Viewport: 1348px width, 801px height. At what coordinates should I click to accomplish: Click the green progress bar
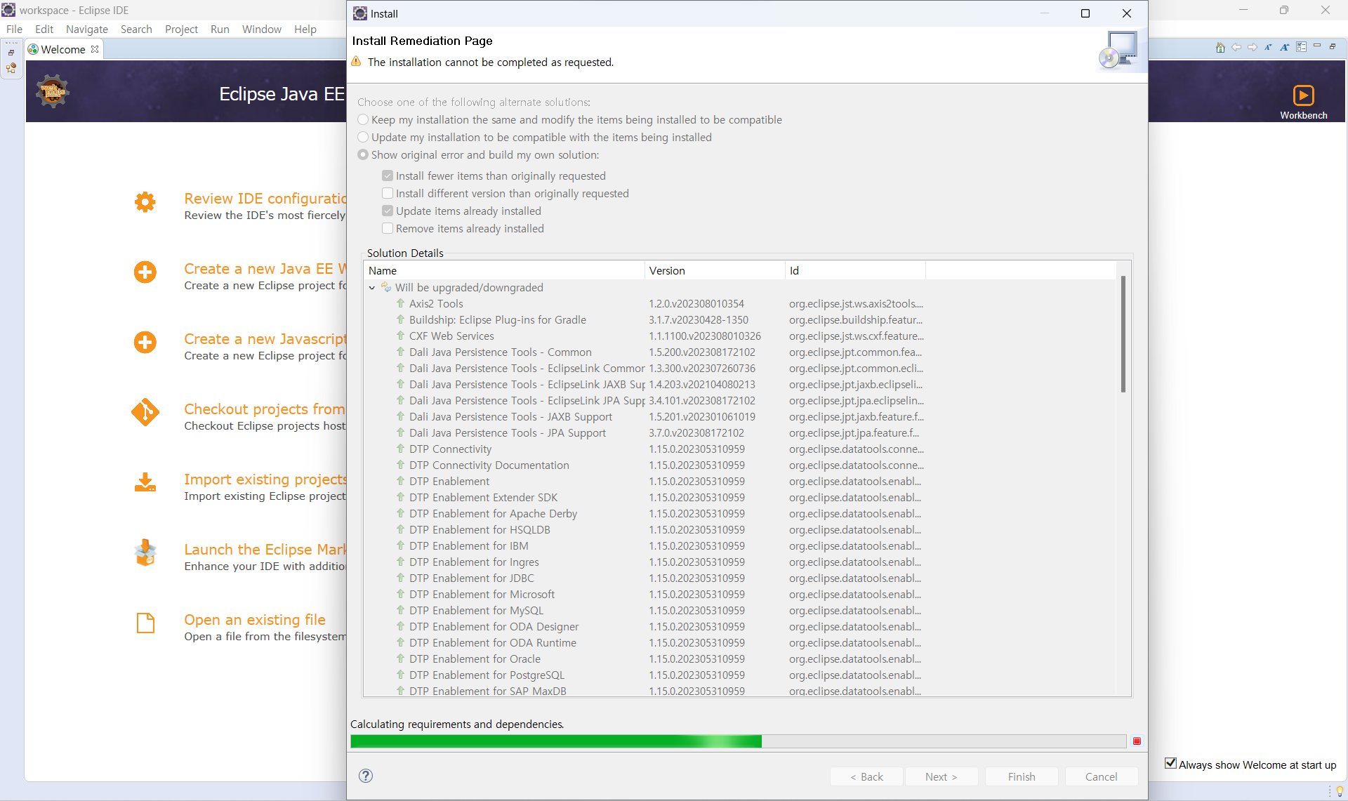pyautogui.click(x=556, y=741)
